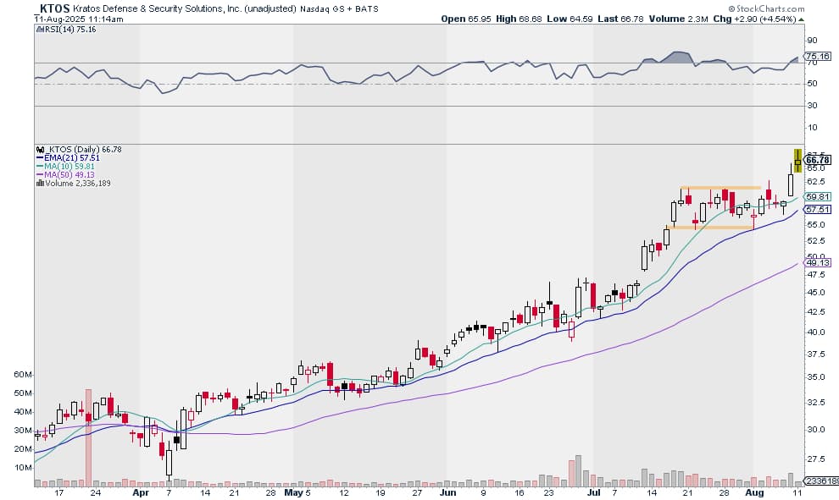Click the Apr label on date axis
This screenshot has width=839, height=500.
[140, 492]
